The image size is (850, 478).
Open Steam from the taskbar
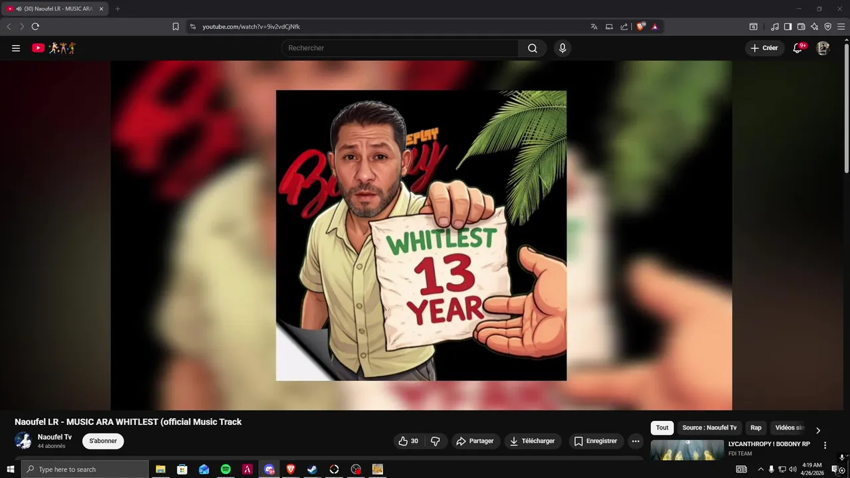[312, 469]
